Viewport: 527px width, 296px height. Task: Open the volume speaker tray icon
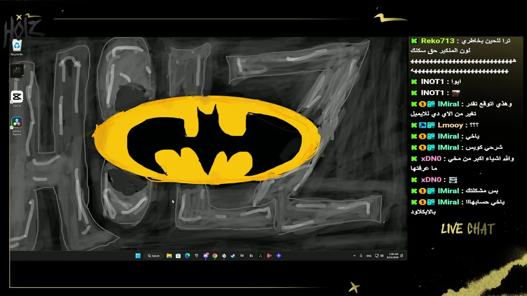click(x=382, y=256)
